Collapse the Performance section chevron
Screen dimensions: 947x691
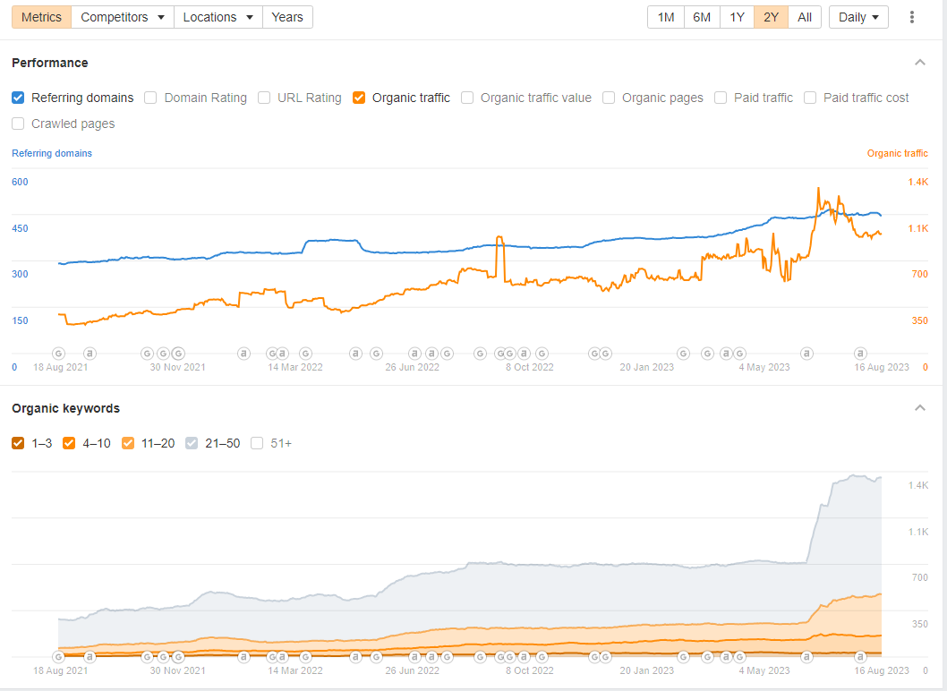920,63
